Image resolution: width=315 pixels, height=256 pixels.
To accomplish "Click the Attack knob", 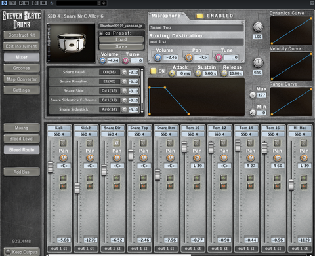I will click(172, 73).
